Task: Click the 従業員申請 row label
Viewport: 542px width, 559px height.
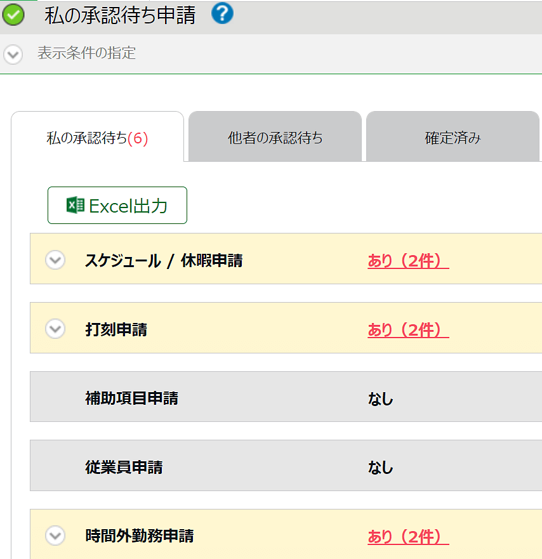Action: click(124, 467)
